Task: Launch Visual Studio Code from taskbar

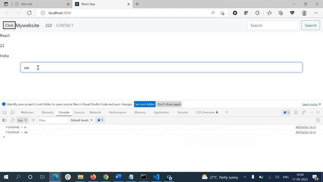Action: pyautogui.click(x=156, y=177)
